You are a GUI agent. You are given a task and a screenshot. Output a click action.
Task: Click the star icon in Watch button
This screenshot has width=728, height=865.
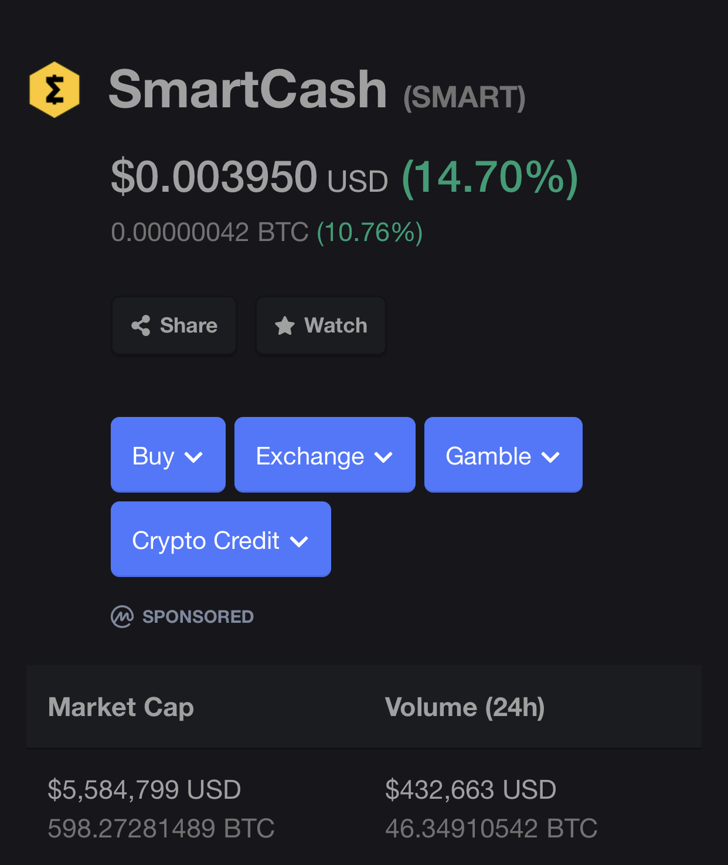(285, 325)
